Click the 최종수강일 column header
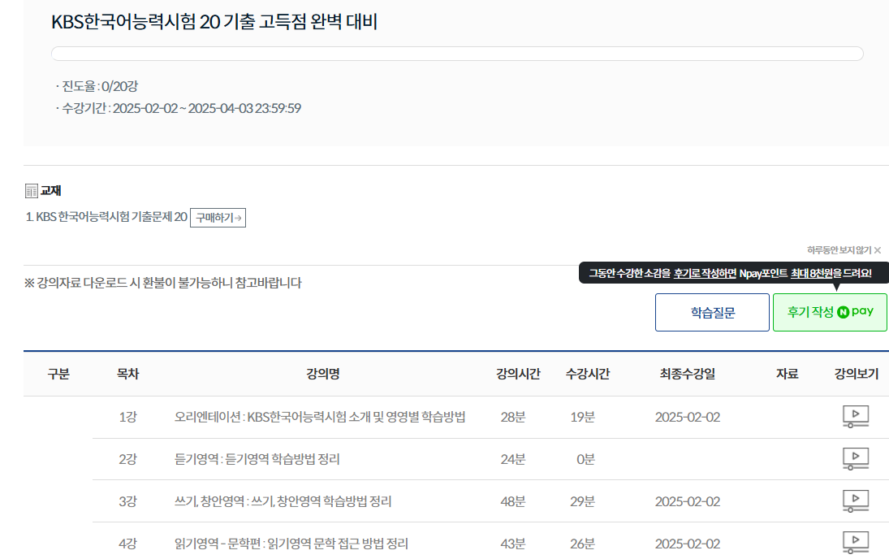Viewport: 889px width, 559px height. coord(687,374)
